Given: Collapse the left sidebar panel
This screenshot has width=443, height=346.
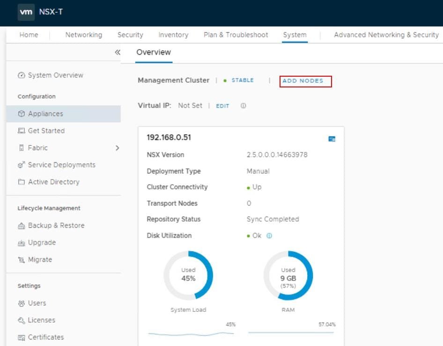Looking at the screenshot, I should pyautogui.click(x=118, y=52).
